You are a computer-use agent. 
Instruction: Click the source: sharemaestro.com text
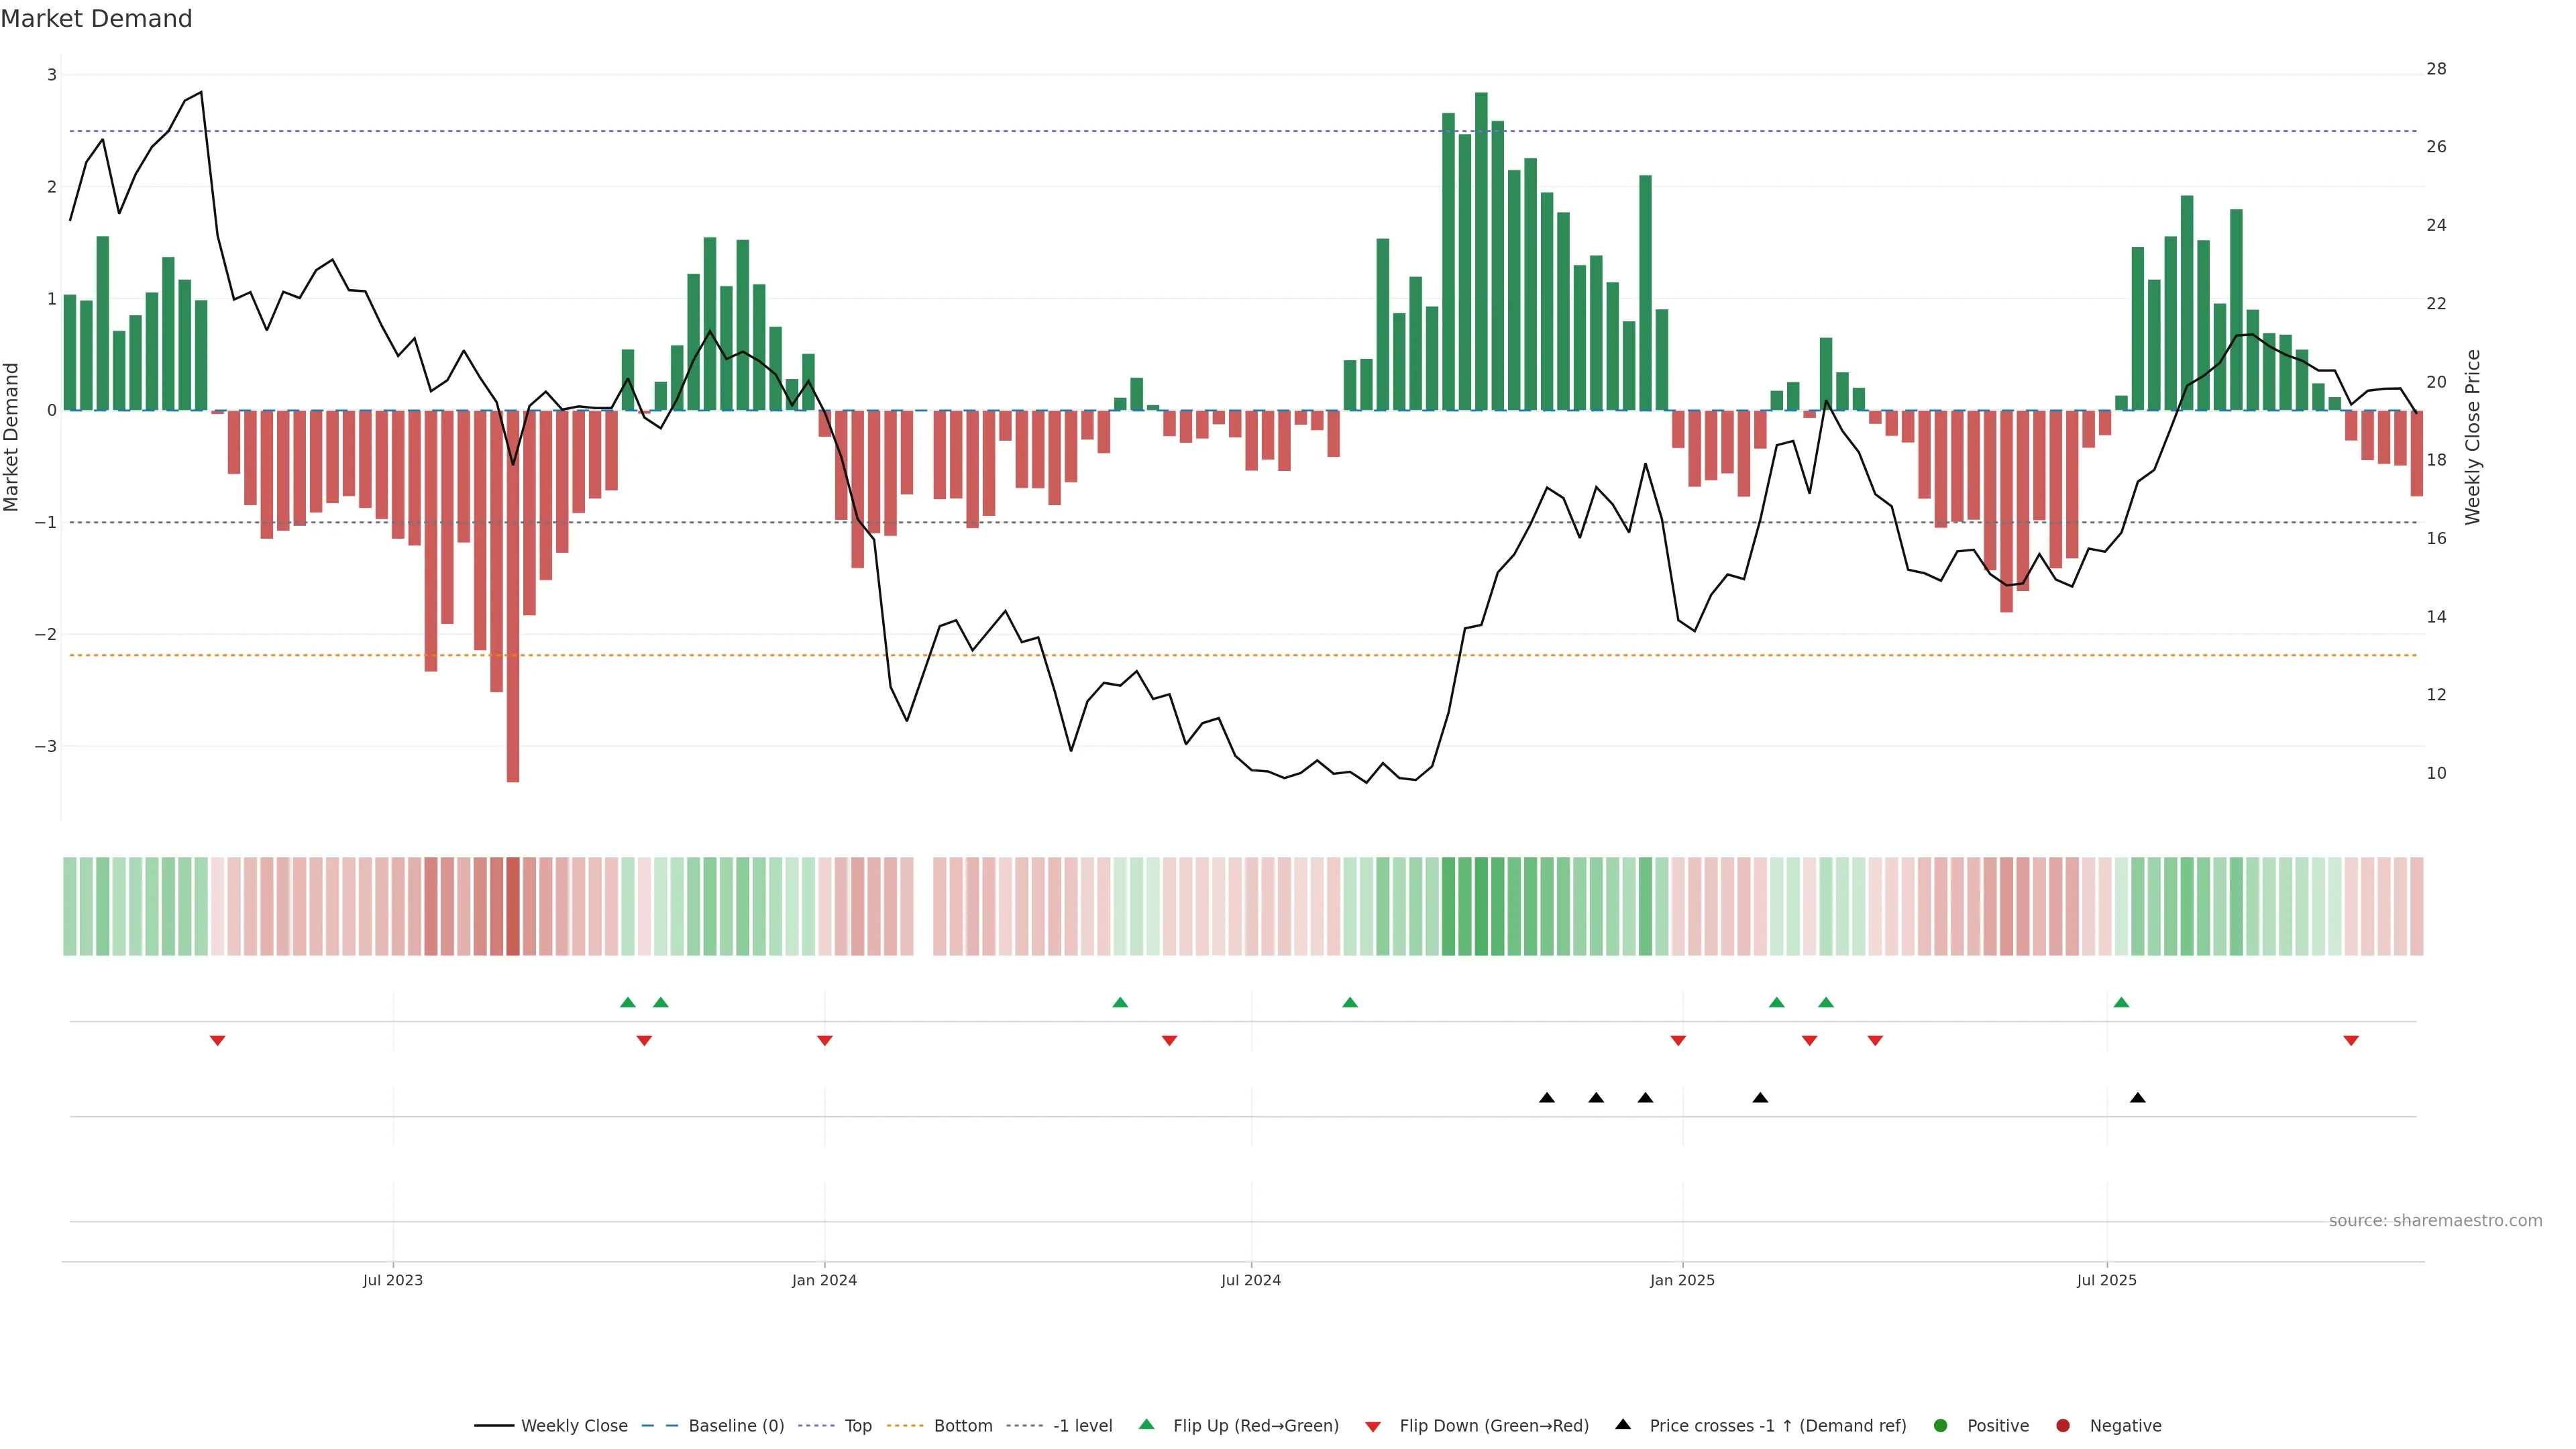pyautogui.click(x=2435, y=1221)
